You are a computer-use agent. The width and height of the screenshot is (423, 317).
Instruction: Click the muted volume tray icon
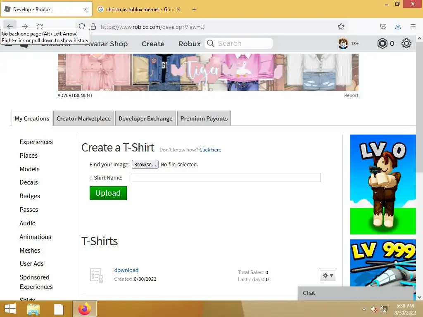point(374,309)
